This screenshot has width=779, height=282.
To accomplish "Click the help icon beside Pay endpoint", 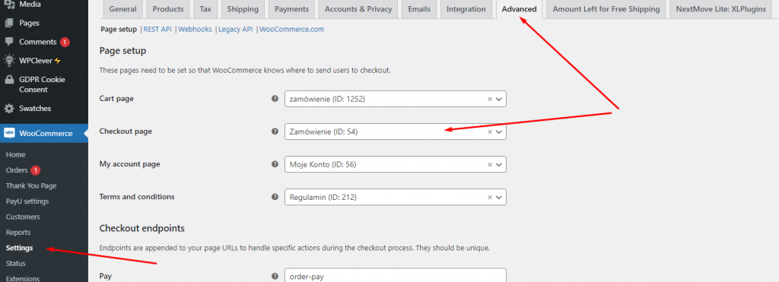I will tap(275, 277).
